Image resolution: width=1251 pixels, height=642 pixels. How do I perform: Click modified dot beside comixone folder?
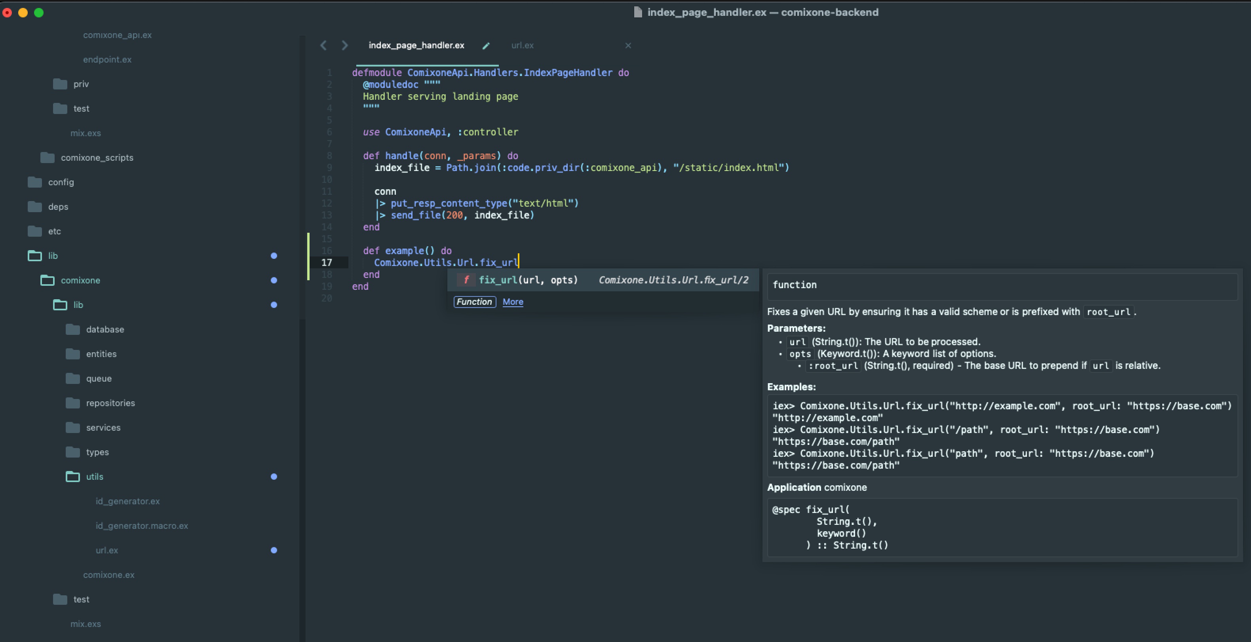pos(274,280)
